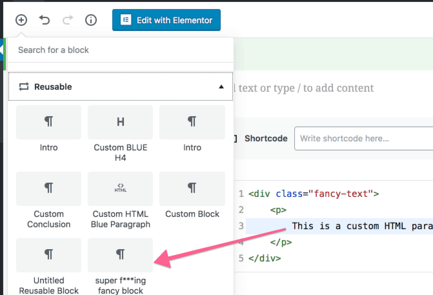Image resolution: width=433 pixels, height=295 pixels.
Task: Click the Edit with Elementor button
Action: tap(166, 20)
